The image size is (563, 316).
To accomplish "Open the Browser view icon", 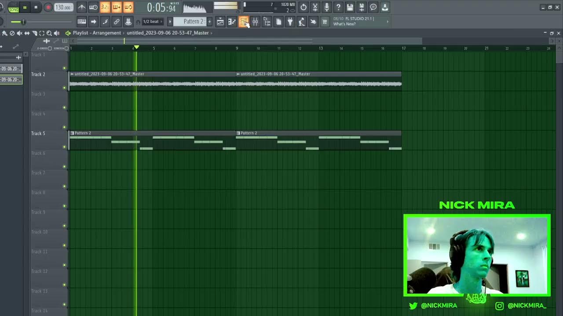I will tap(267, 22).
